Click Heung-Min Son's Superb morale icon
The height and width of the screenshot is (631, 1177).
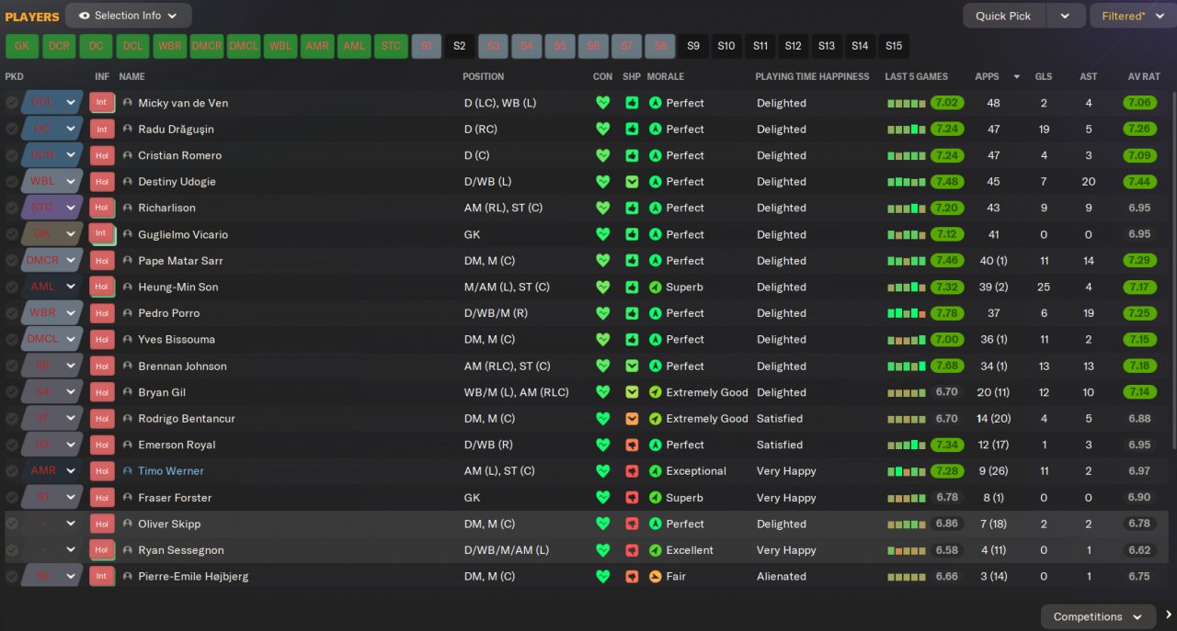click(656, 287)
